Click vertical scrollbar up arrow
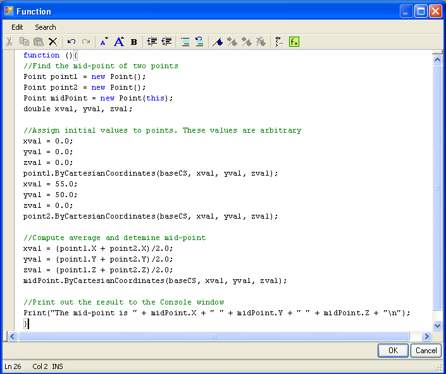This screenshot has height=374, width=446. 438,59
